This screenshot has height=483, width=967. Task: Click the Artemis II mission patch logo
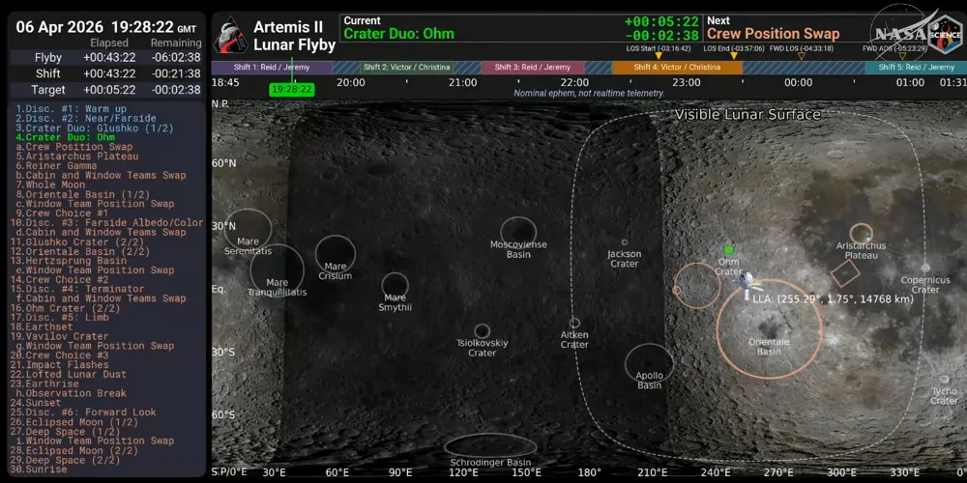click(x=229, y=36)
